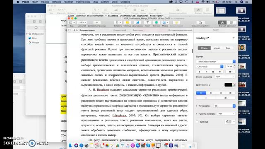
Task: Open Finder from the Dock
Action: tap(71, 145)
